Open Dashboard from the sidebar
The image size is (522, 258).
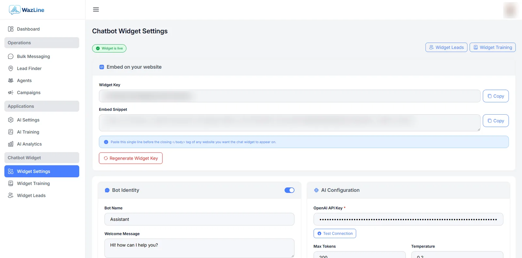pyautogui.click(x=42, y=29)
